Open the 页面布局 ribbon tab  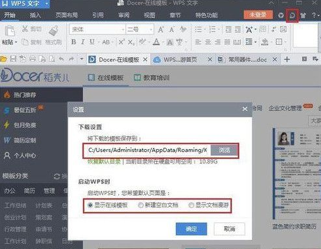(67, 15)
